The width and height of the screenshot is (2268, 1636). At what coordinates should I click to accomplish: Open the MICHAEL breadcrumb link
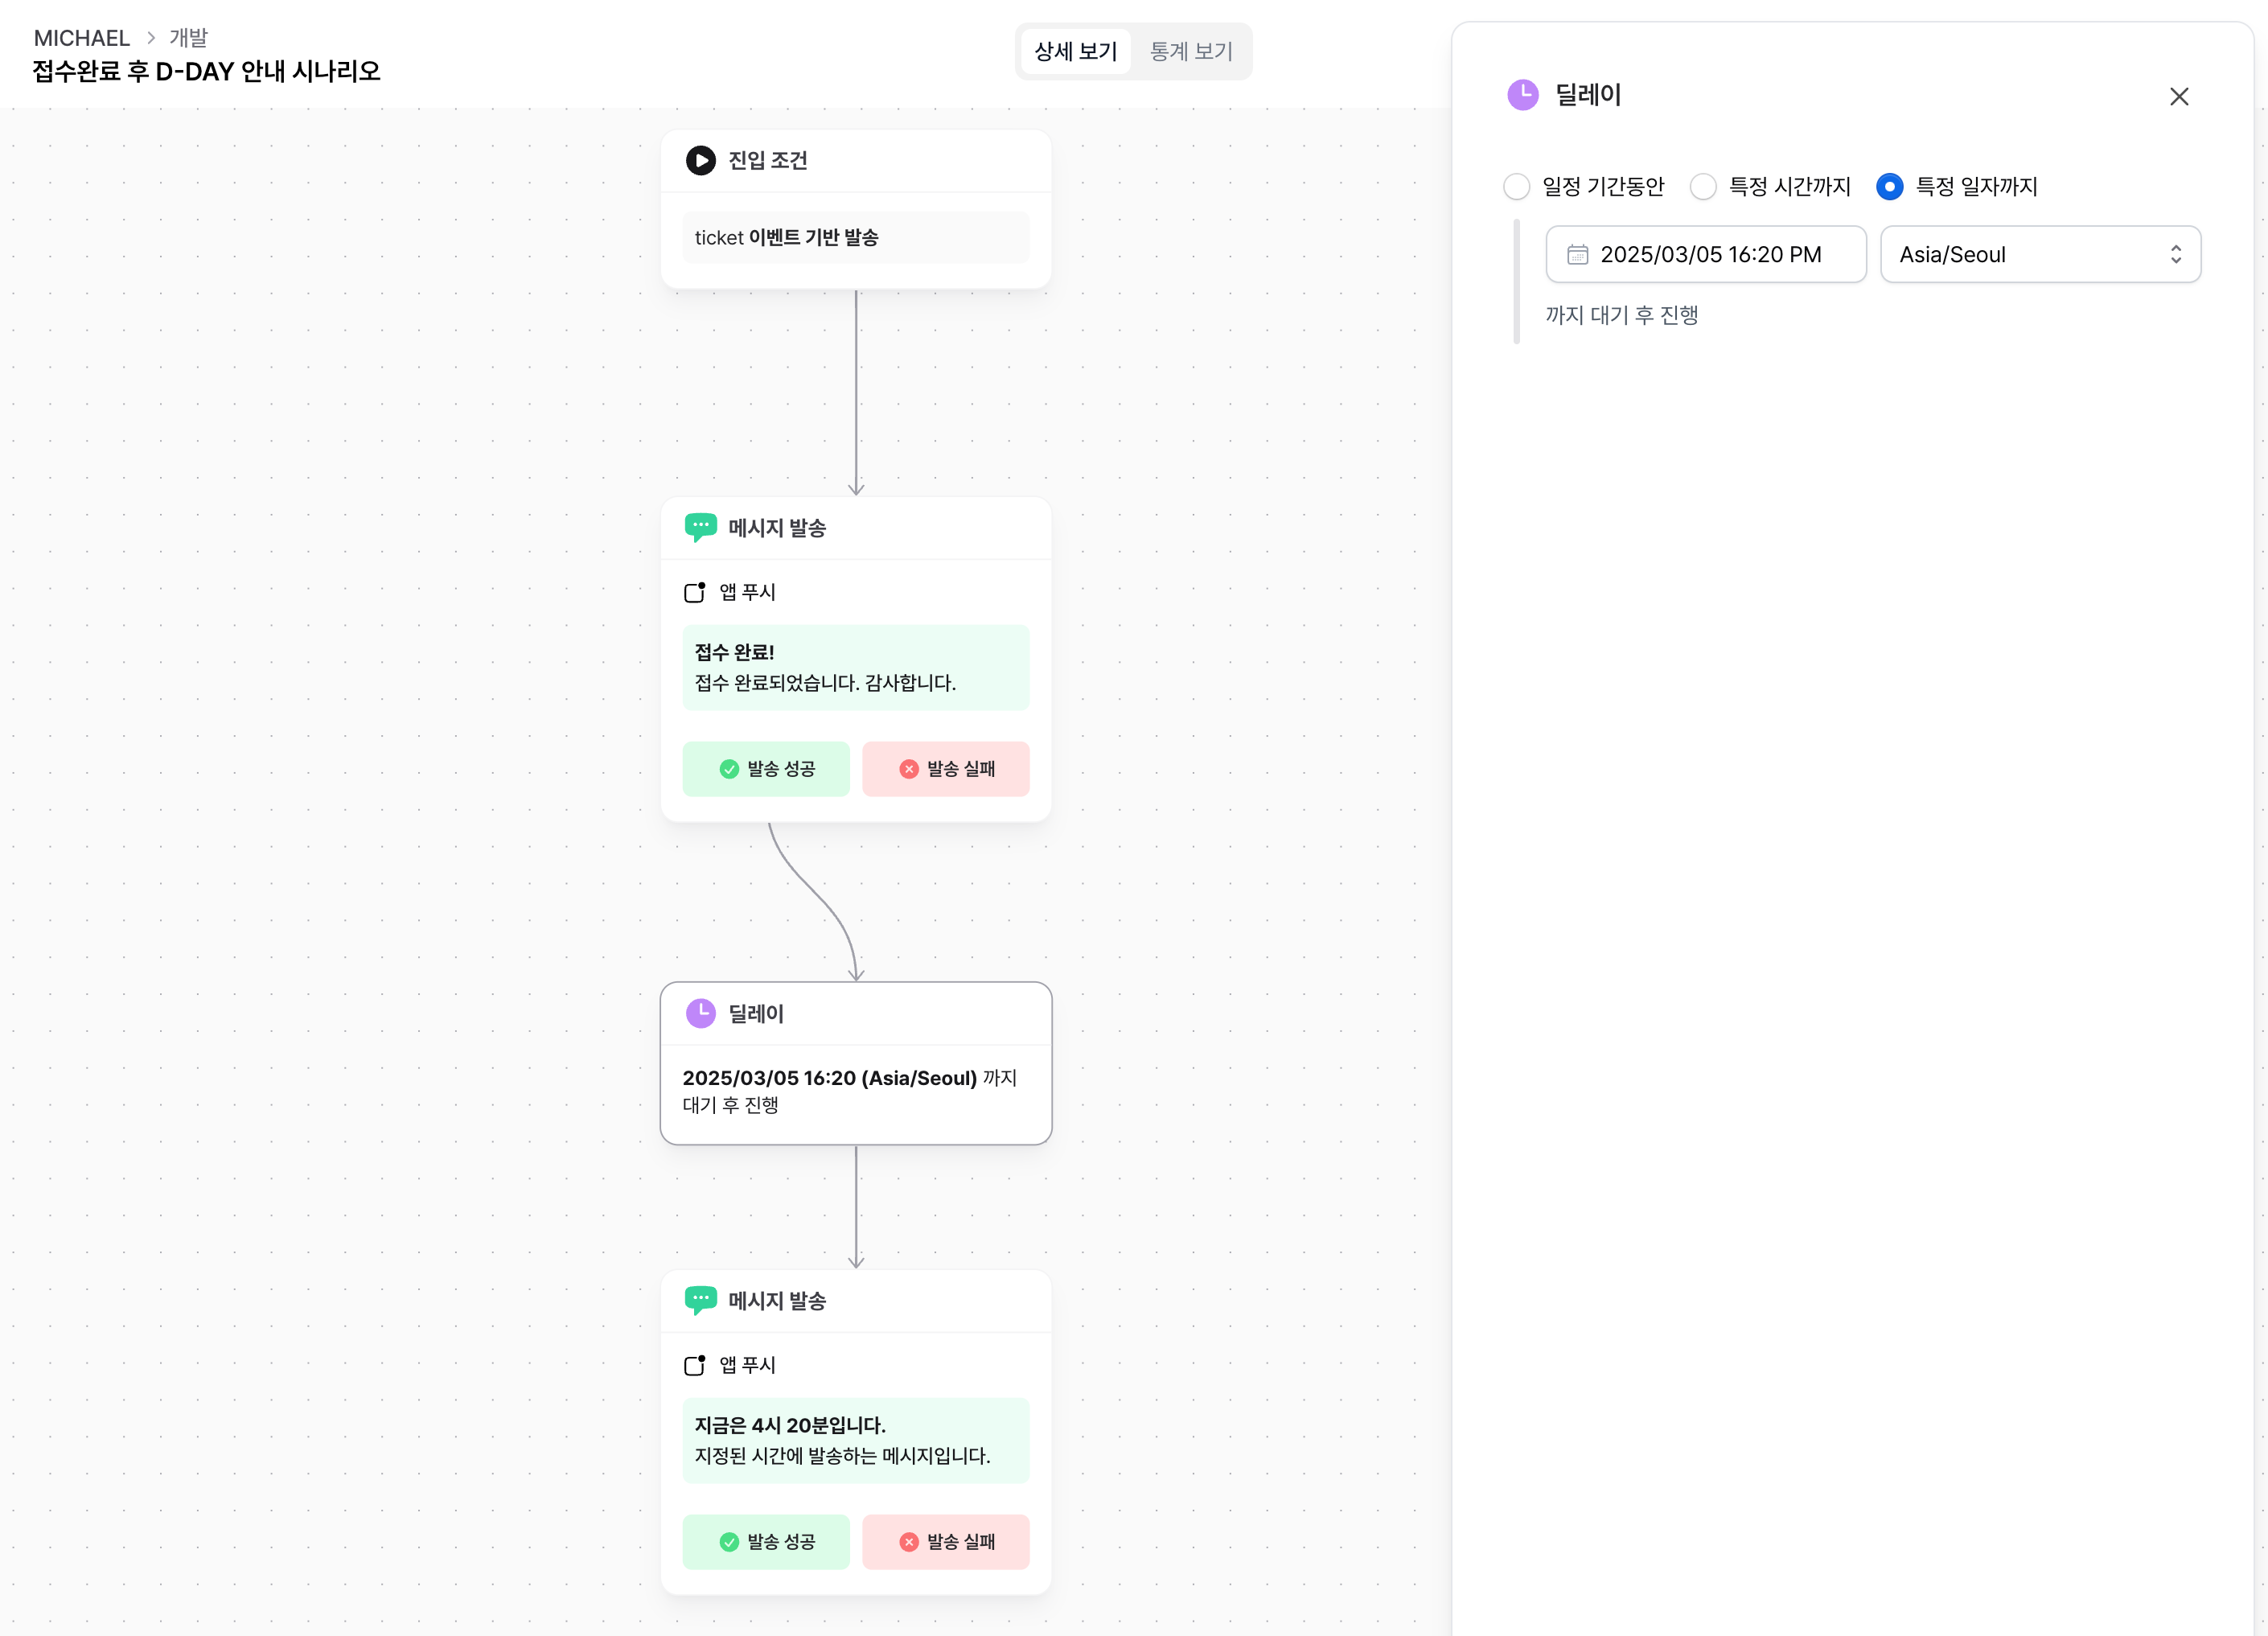pyautogui.click(x=82, y=38)
